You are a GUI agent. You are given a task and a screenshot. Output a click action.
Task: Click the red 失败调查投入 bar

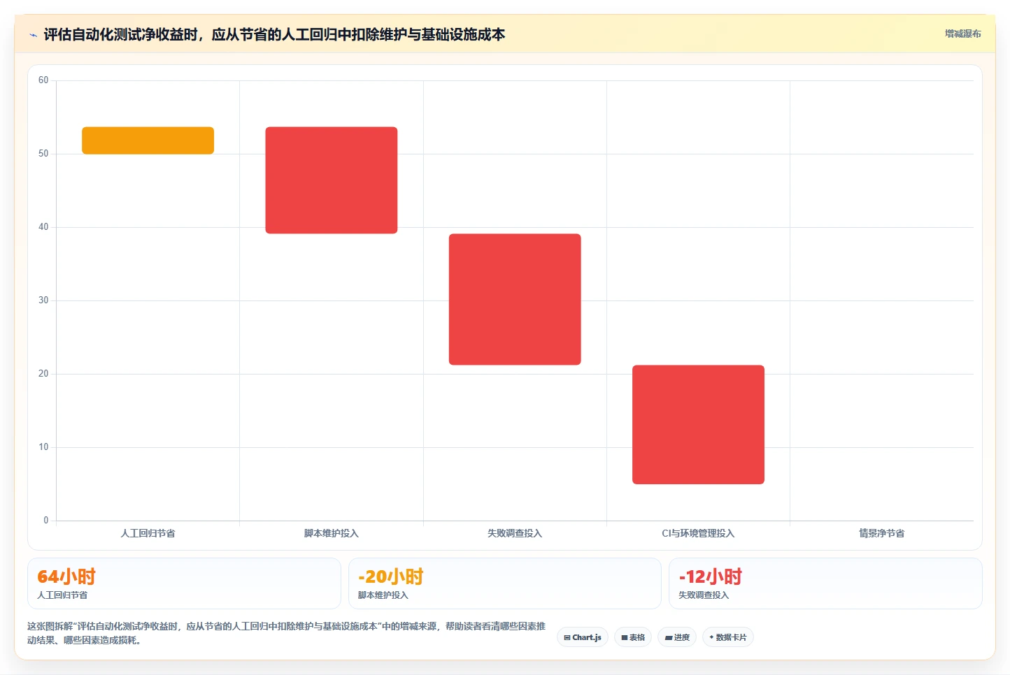515,299
